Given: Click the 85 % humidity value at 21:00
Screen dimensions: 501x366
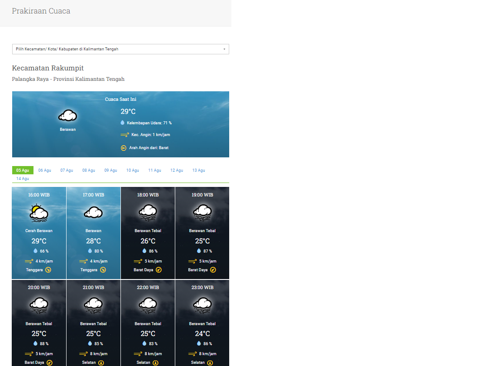Looking at the screenshot, I should [x=99, y=344].
